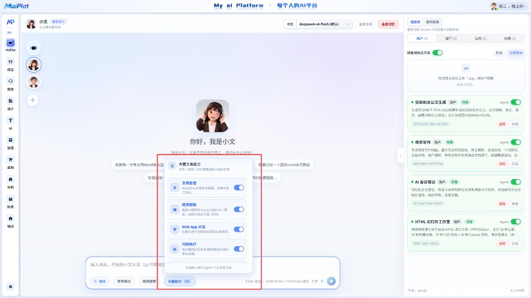Screen dimensions: 531x298
Task: Add a new digital employee with plus
Action: tap(33, 100)
